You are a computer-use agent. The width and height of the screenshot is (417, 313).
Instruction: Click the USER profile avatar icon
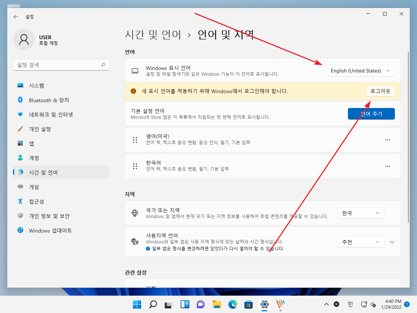[x=24, y=39]
